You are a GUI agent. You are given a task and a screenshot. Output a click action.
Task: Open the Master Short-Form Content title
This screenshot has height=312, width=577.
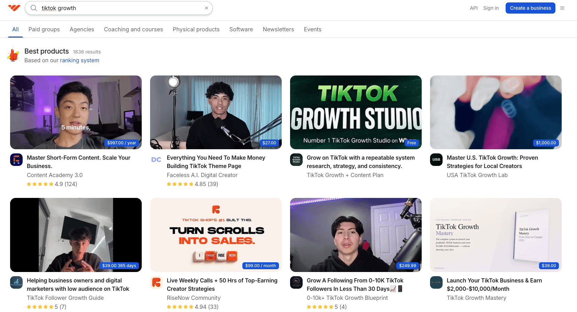click(x=79, y=162)
